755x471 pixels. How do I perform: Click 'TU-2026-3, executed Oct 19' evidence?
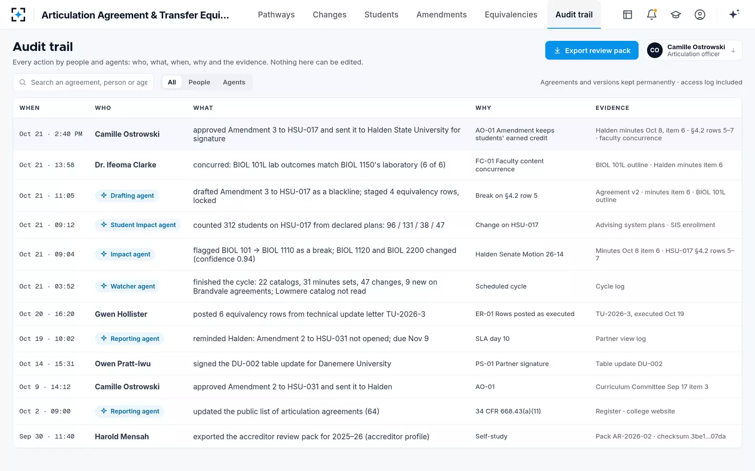[x=640, y=314]
